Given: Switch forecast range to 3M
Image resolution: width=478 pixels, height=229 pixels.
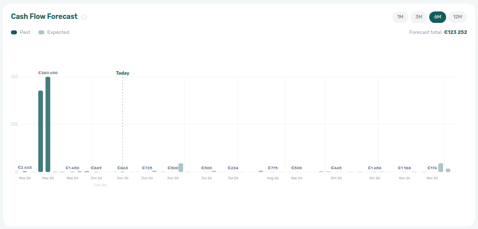Looking at the screenshot, I should coord(419,17).
